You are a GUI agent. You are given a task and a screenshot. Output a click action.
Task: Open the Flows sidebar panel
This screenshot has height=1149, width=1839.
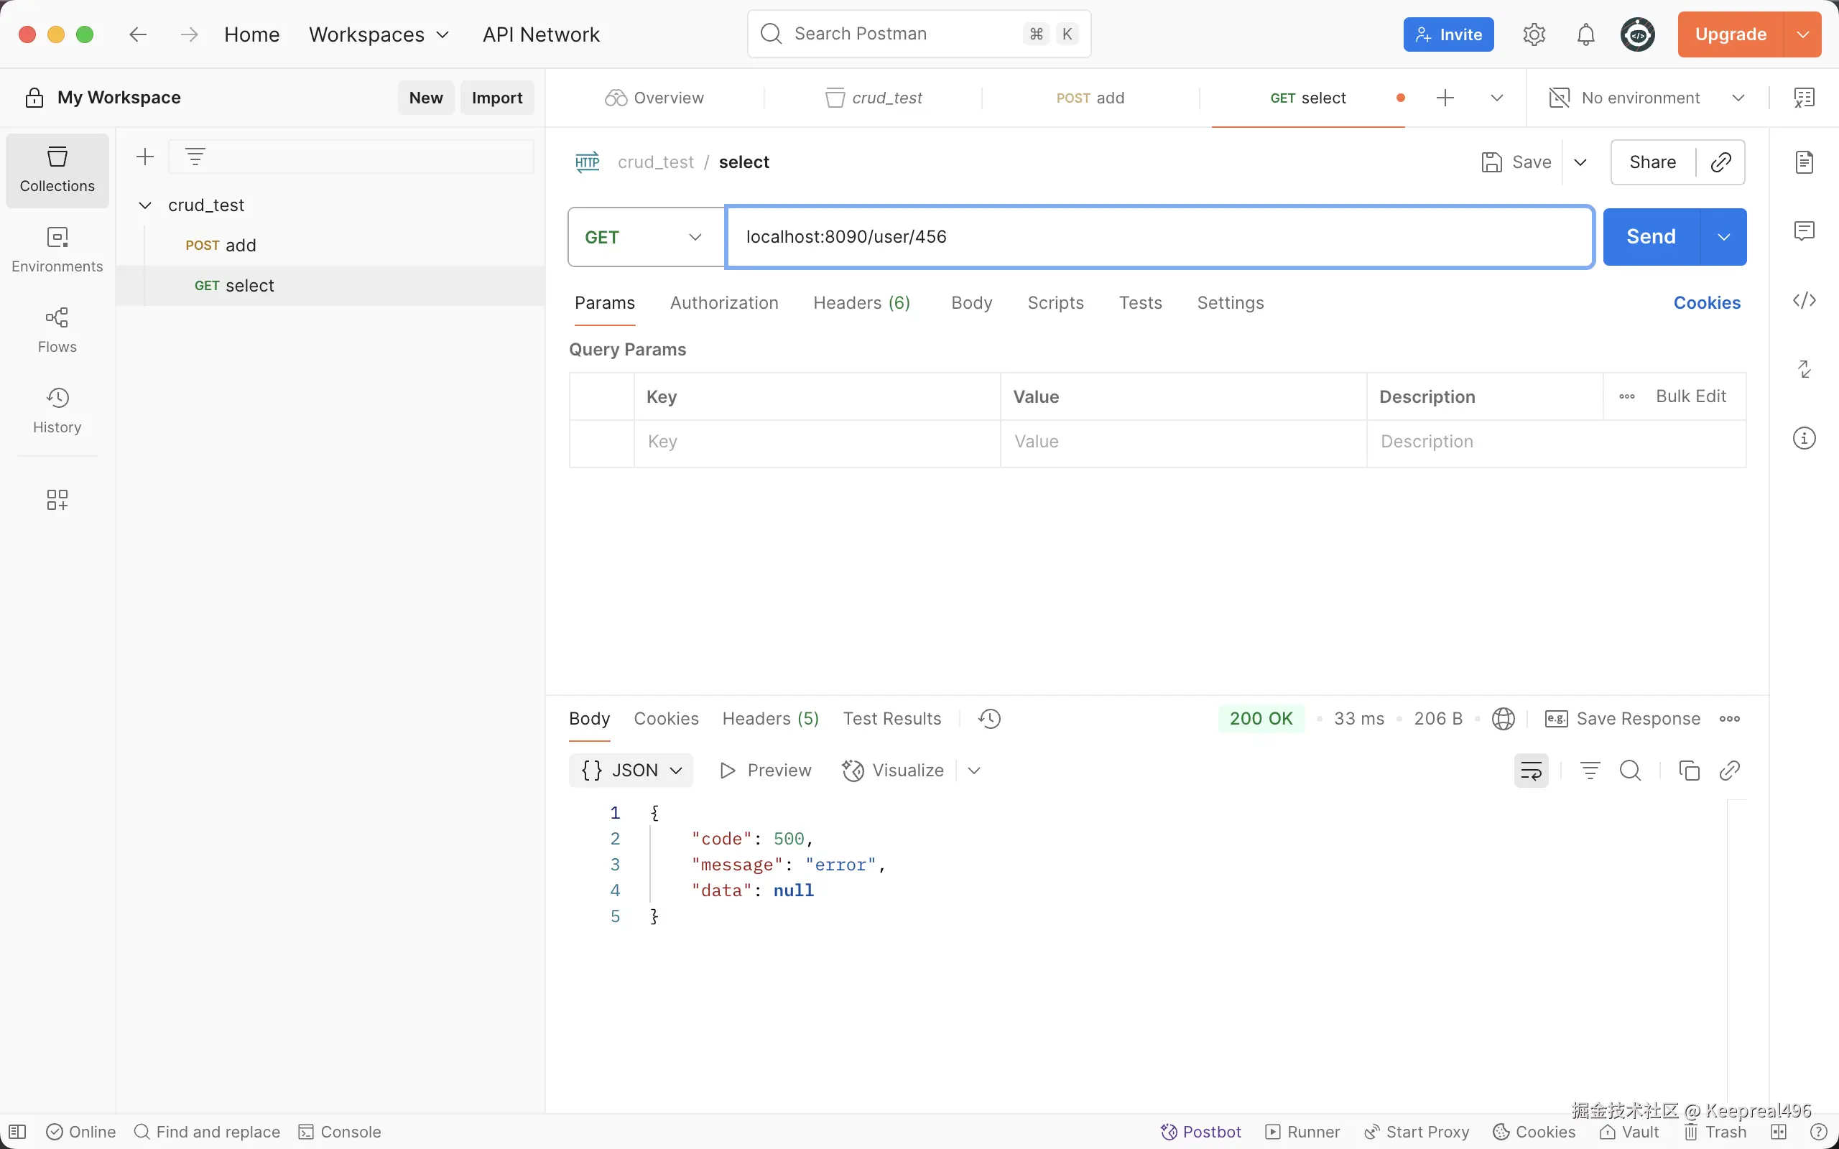click(x=57, y=330)
